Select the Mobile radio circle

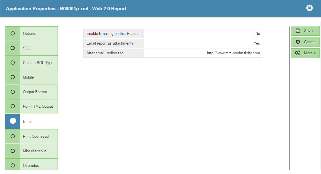pyautogui.click(x=13, y=77)
